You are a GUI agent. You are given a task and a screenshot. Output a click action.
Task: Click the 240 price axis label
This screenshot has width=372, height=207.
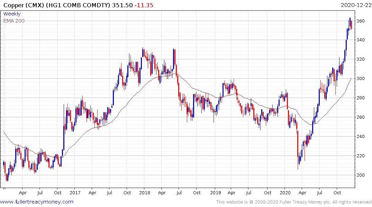tap(361, 137)
